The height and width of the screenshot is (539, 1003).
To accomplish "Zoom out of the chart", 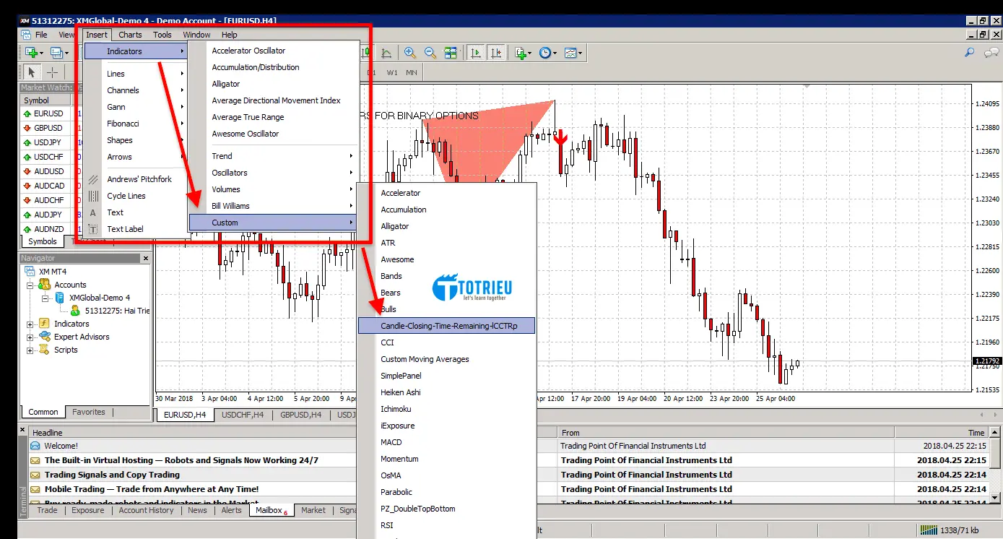I will [x=430, y=53].
